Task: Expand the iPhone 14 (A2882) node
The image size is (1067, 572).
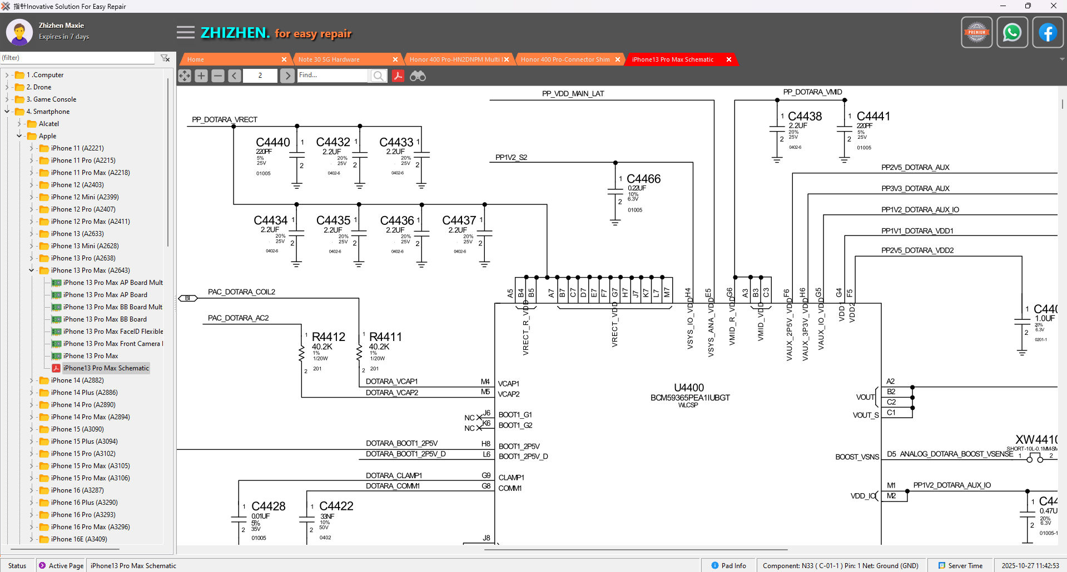Action: pyautogui.click(x=31, y=380)
